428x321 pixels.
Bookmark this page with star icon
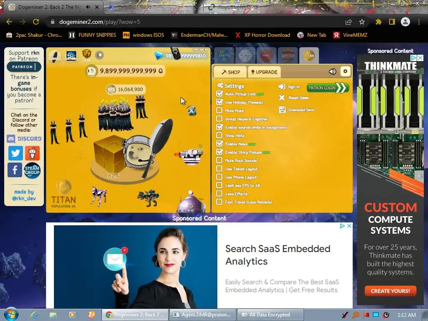tap(362, 22)
